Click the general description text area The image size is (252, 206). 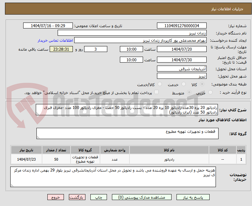click(127, 110)
